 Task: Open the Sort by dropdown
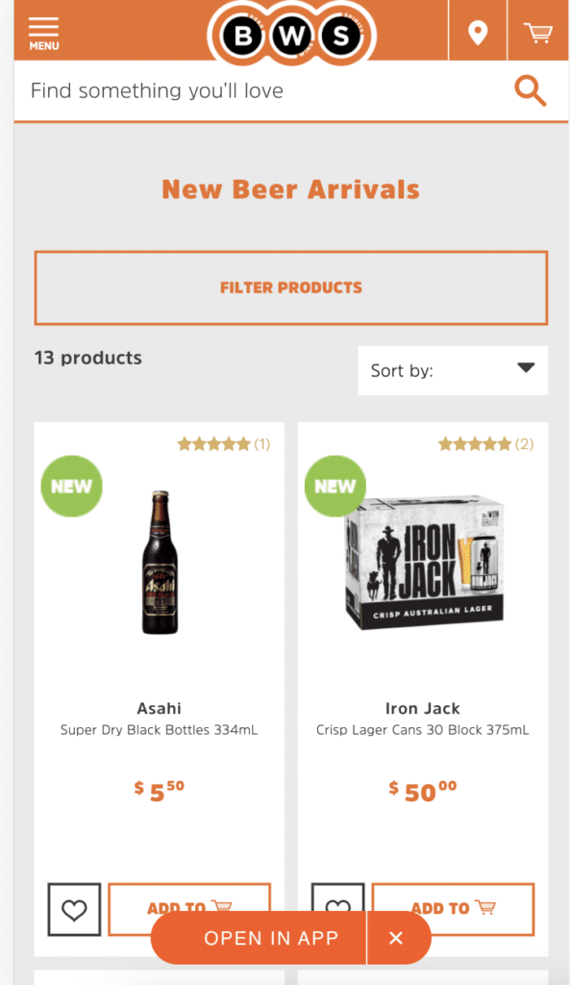pos(452,370)
